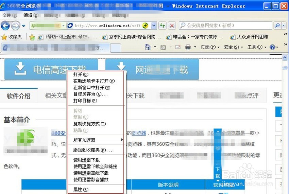Image resolution: width=289 pixels, height=194 pixels.
Task: Click the RSS feeds icon
Action: pyautogui.click(x=163, y=48)
